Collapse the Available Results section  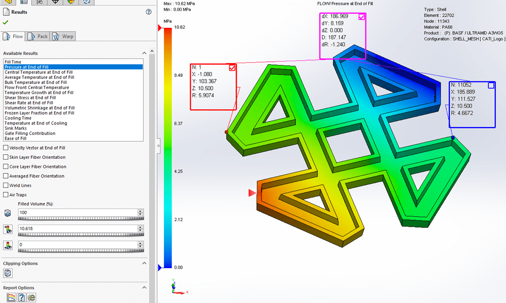click(x=144, y=53)
